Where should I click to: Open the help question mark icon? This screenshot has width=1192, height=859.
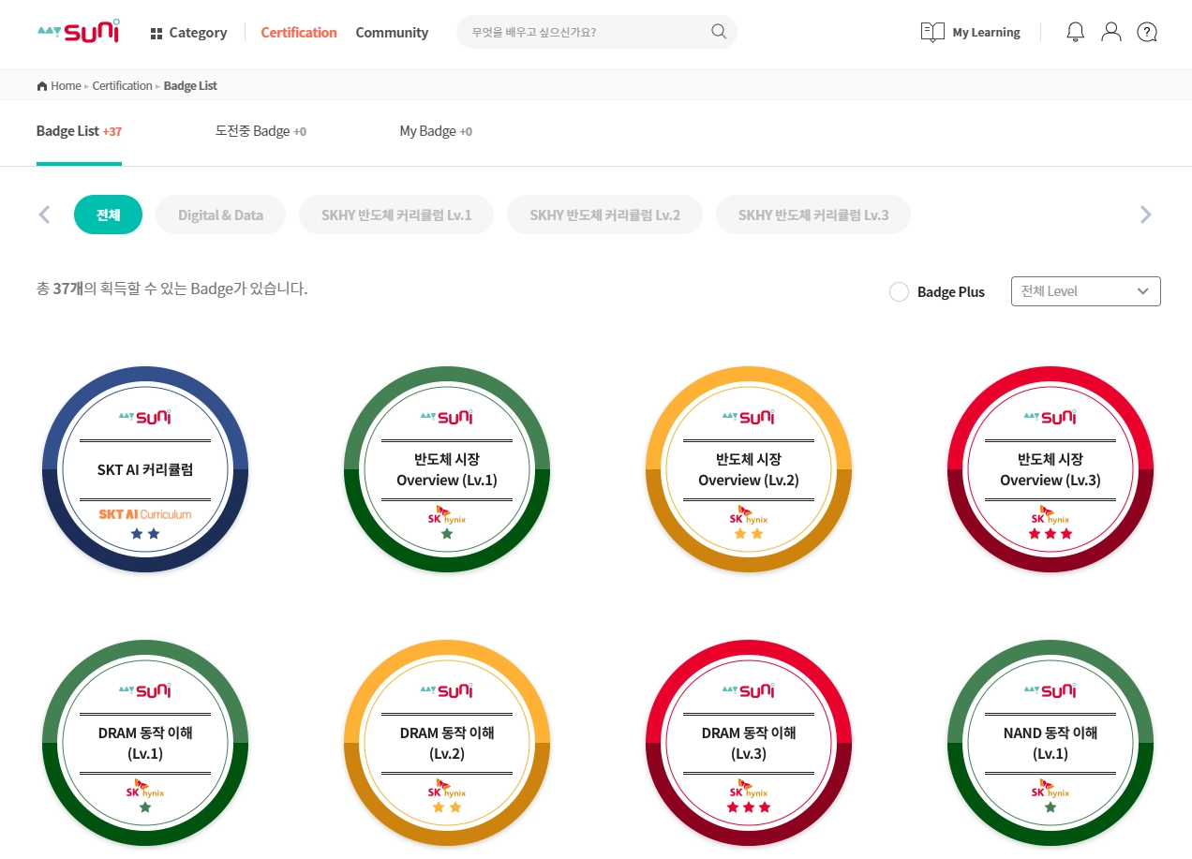point(1147,32)
